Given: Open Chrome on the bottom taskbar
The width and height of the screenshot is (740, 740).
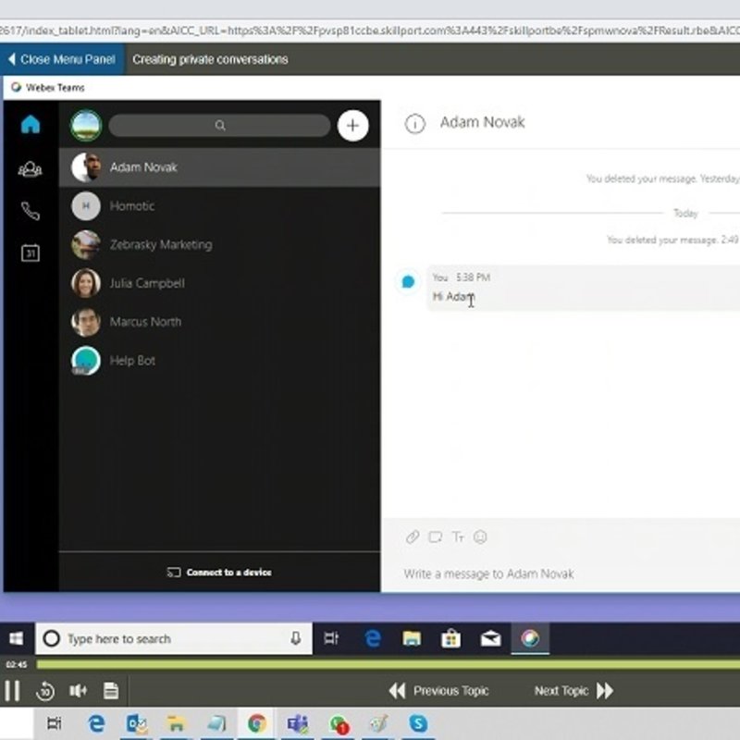Looking at the screenshot, I should tap(257, 723).
